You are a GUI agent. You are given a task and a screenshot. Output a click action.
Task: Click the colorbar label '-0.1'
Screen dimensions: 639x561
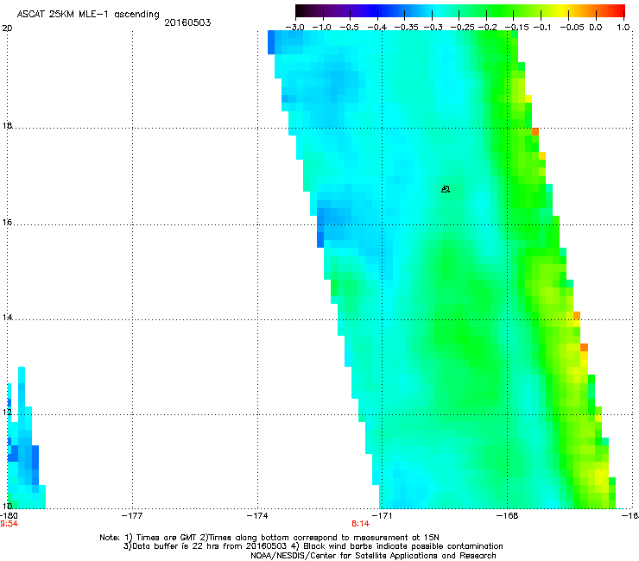click(x=541, y=28)
